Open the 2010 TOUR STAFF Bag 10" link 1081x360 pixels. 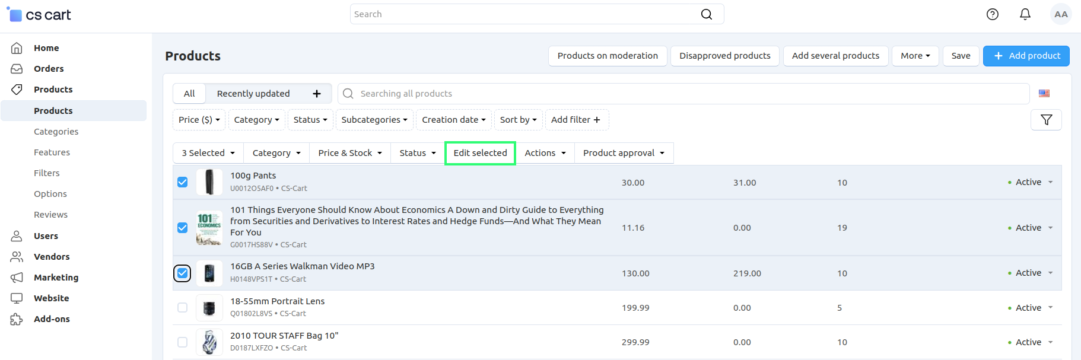point(284,336)
